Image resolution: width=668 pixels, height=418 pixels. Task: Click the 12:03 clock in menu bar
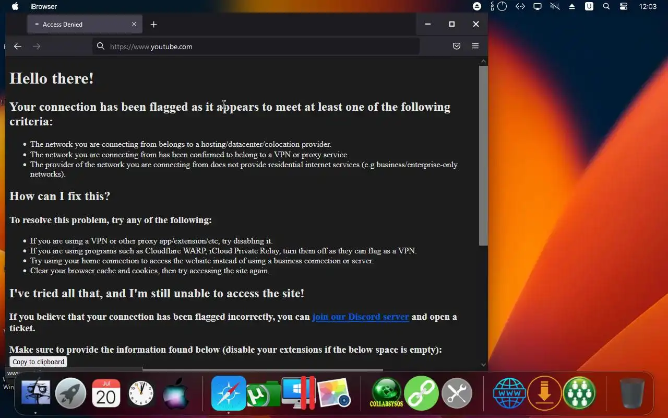coord(648,7)
